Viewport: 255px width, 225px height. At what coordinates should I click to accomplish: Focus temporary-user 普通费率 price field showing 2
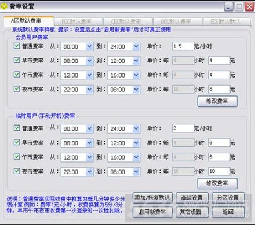pyautogui.click(x=183, y=128)
